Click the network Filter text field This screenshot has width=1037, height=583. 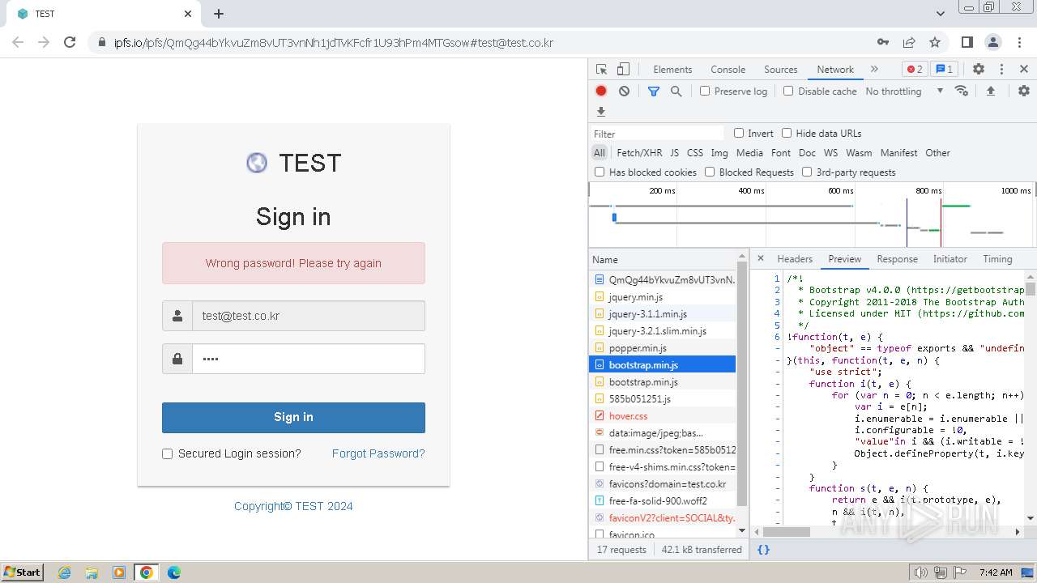coord(658,134)
